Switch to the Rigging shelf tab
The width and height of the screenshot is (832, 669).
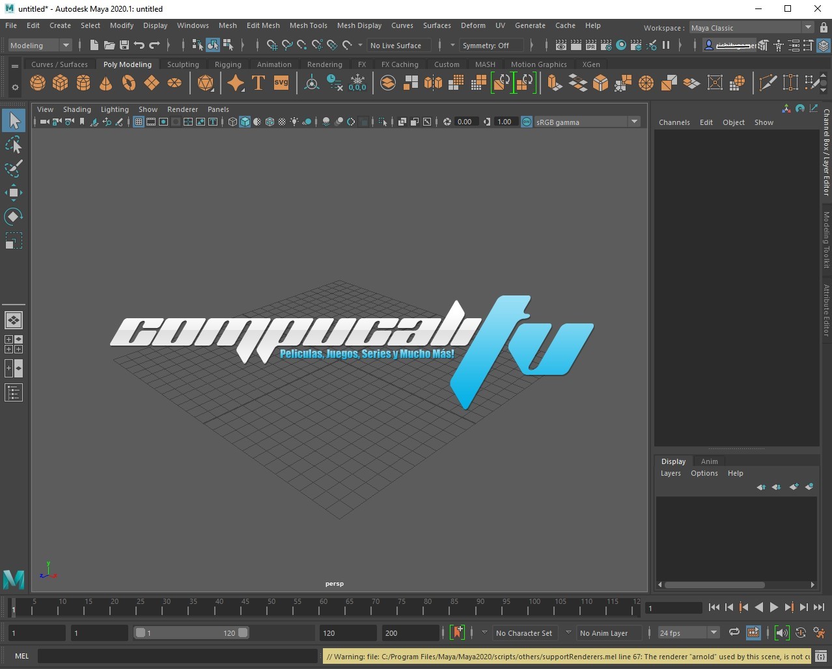pyautogui.click(x=228, y=64)
